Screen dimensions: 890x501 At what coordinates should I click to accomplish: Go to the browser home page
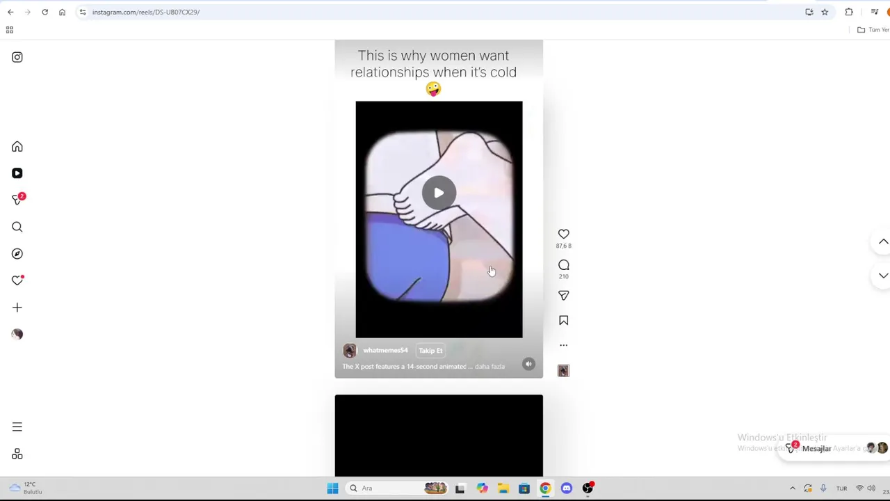point(62,12)
